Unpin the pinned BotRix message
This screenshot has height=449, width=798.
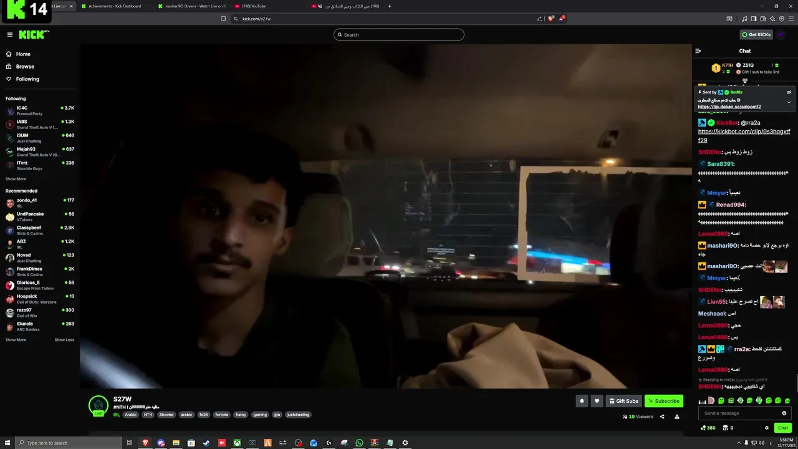[789, 92]
